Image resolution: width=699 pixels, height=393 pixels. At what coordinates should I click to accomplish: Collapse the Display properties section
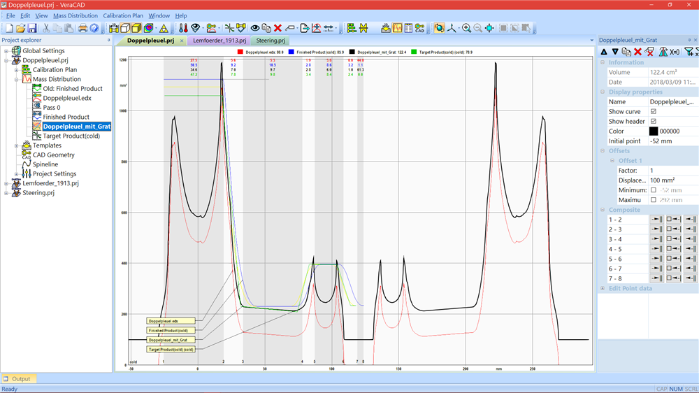[603, 92]
